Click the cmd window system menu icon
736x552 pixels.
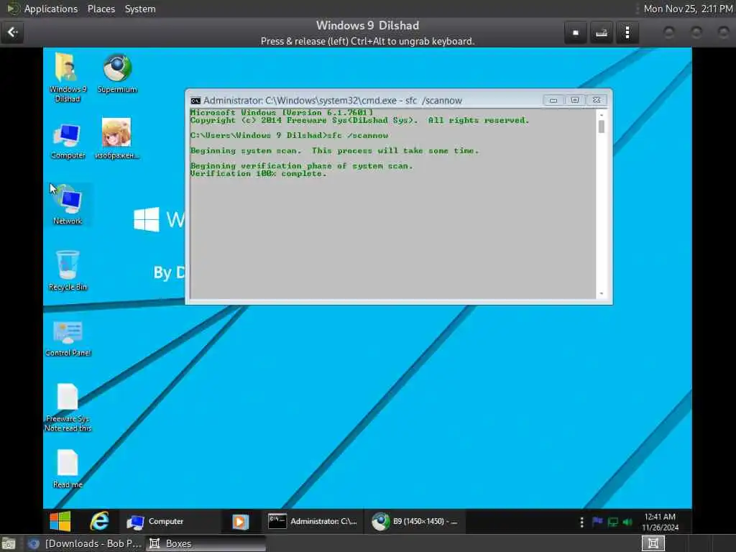coord(195,101)
